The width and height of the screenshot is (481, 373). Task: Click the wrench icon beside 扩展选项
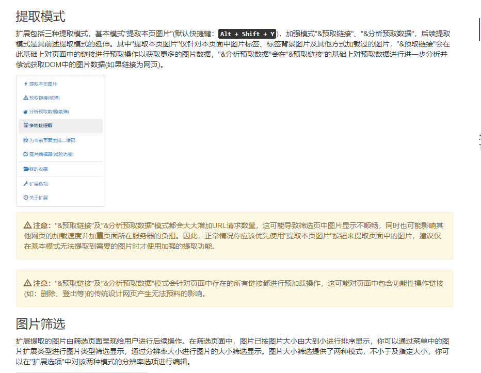[26, 183]
